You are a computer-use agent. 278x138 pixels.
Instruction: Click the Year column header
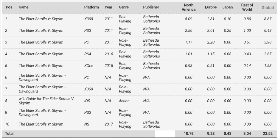(108, 7)
